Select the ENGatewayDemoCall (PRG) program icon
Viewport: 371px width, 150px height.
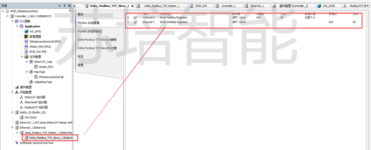pyautogui.click(x=26, y=42)
